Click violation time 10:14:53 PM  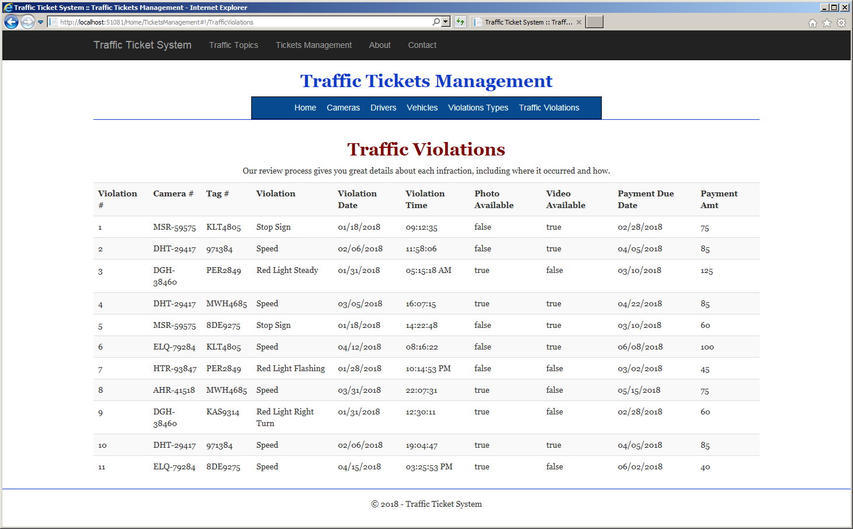click(x=428, y=369)
